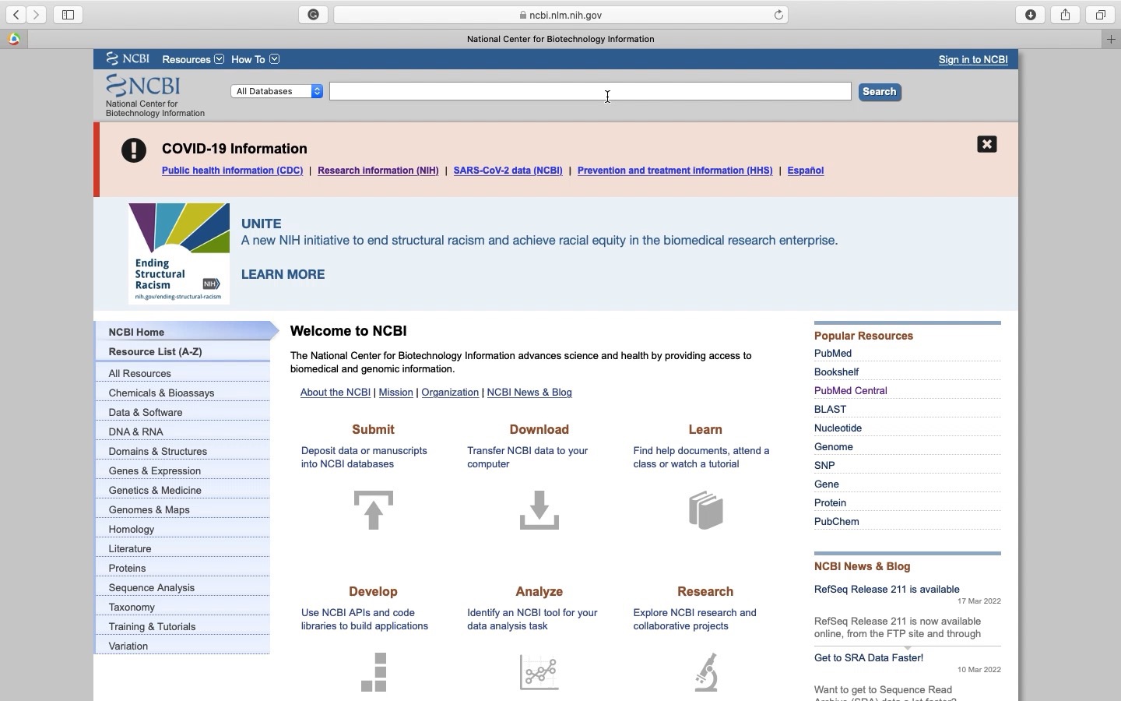
Task: Open SARS-CoV-2 data (NCBI) link
Action: 508,171
